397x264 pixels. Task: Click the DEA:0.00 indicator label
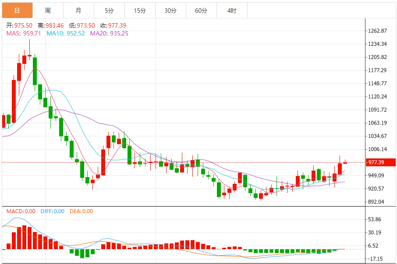(81, 211)
